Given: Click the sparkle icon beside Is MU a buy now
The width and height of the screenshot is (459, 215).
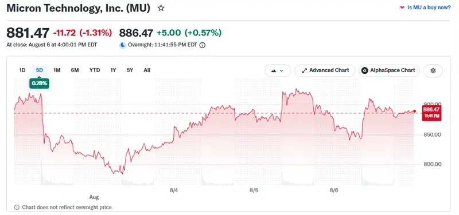Looking at the screenshot, I should [402, 8].
